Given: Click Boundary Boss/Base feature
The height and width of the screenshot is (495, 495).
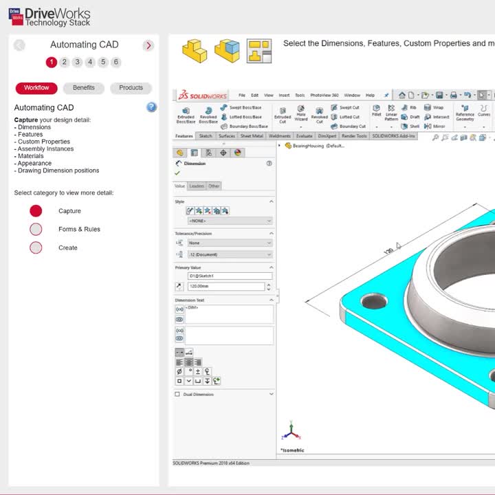Looking at the screenshot, I should coord(244,126).
